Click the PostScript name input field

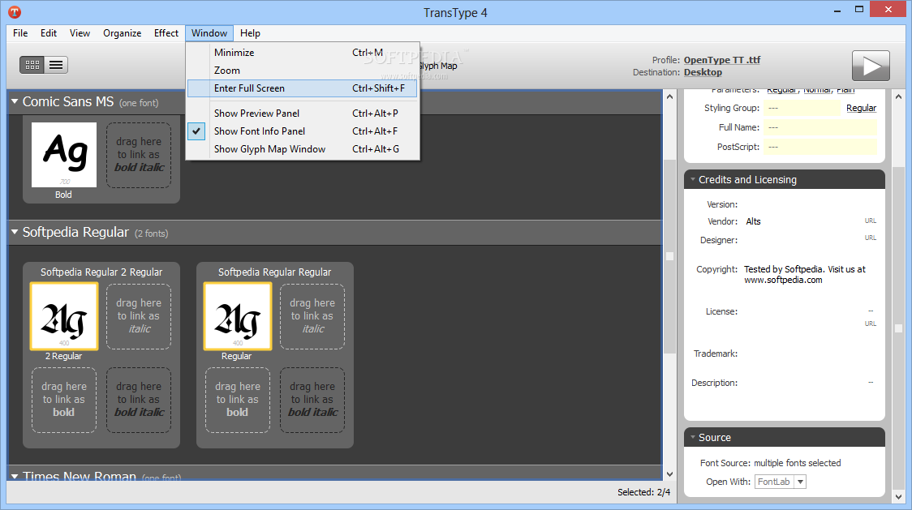[x=820, y=147]
